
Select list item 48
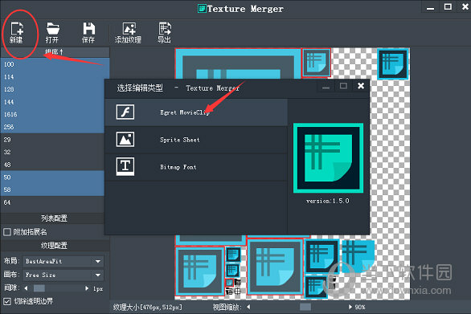(x=52, y=165)
